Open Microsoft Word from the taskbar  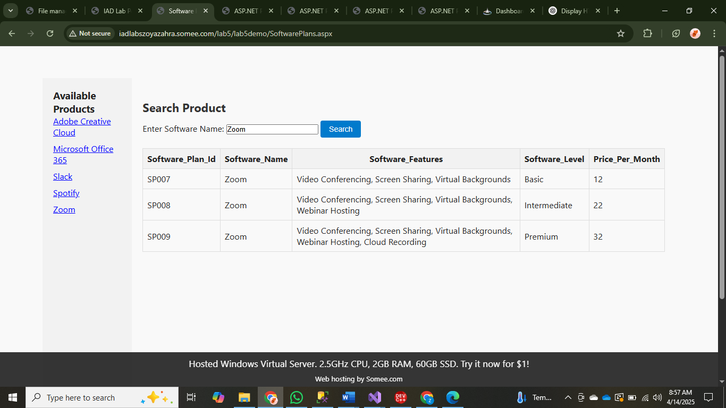click(x=349, y=397)
